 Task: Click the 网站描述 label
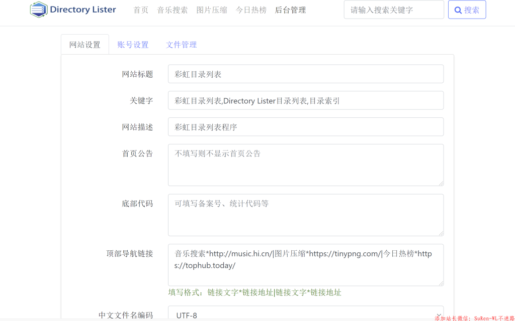click(137, 127)
